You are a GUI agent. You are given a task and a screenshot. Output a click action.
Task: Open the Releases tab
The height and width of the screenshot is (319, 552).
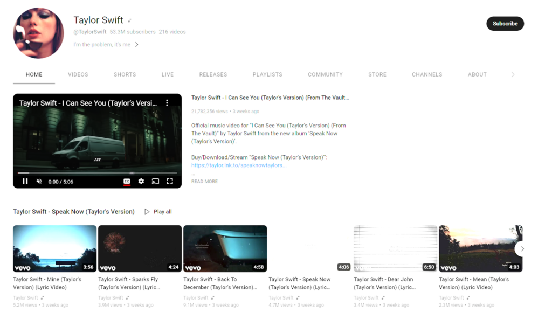pos(213,75)
